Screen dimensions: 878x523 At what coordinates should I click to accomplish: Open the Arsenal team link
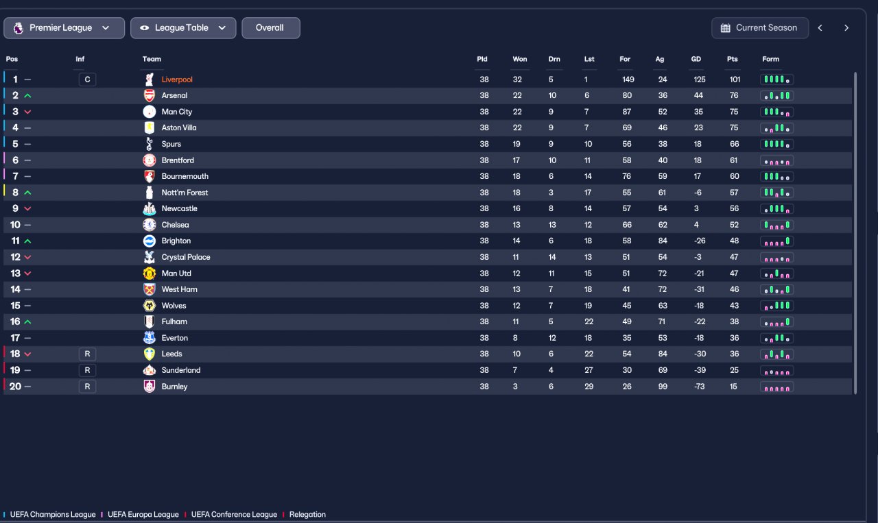click(174, 95)
